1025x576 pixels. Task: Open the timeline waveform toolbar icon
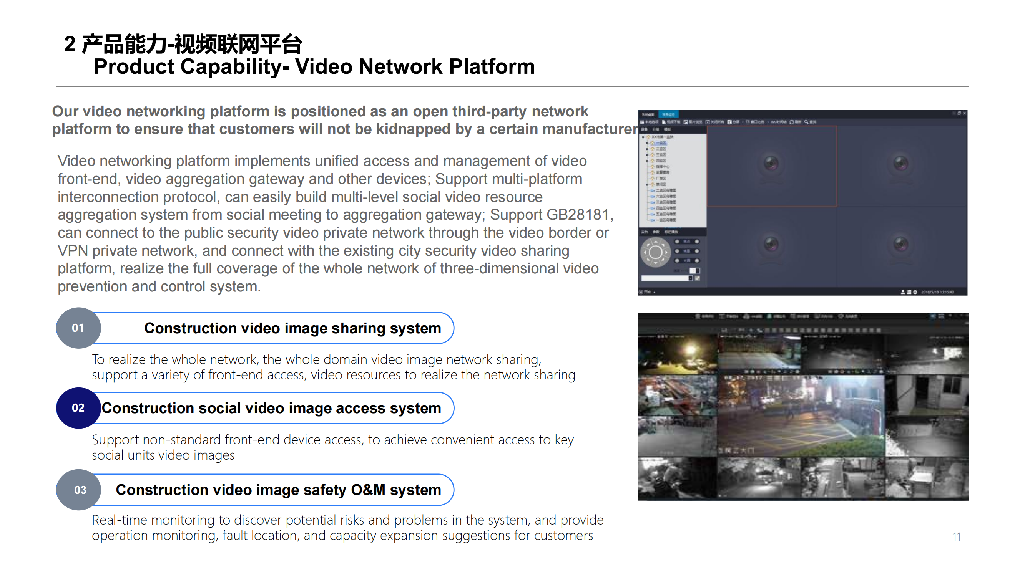pos(773,122)
